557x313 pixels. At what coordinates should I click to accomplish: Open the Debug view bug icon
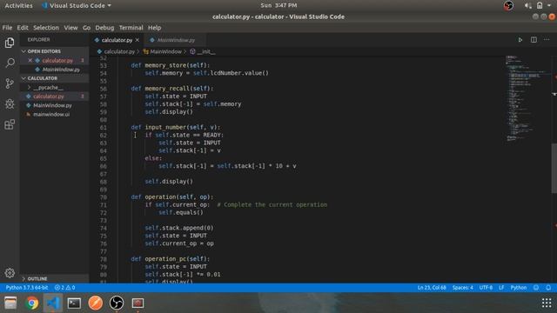tap(10, 104)
